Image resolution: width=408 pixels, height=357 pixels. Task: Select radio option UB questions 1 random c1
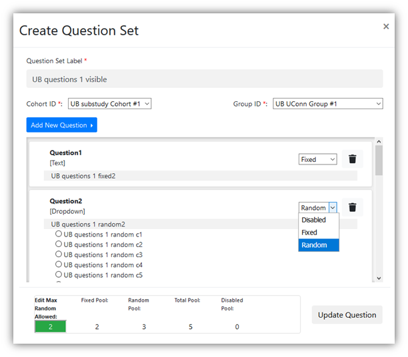pyautogui.click(x=59, y=234)
